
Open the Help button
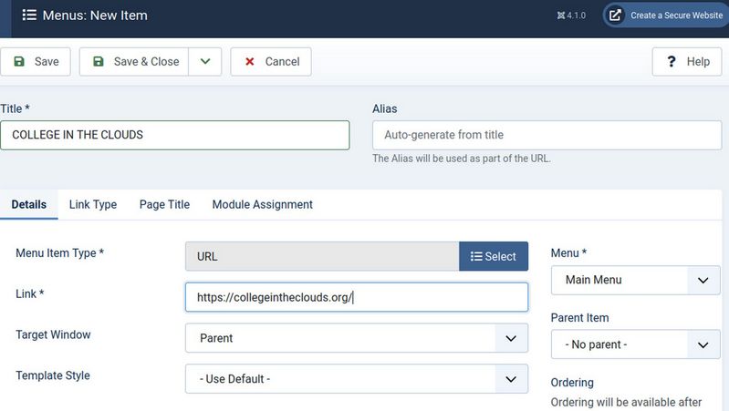coord(687,61)
